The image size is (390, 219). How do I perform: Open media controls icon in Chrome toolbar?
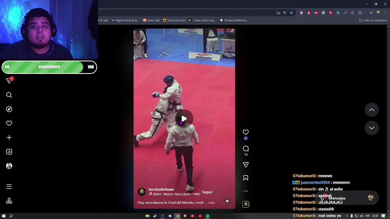371,13
